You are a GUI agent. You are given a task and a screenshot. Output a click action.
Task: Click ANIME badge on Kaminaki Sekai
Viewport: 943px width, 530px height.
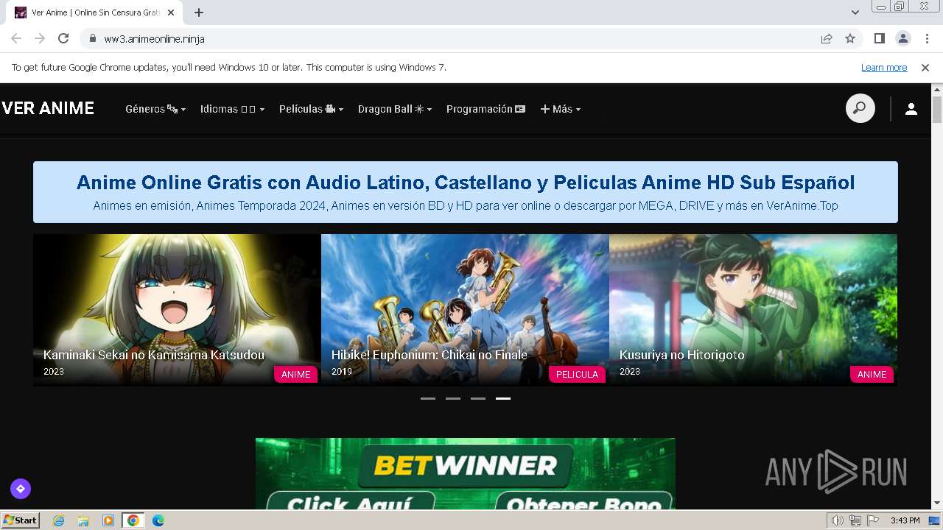(x=296, y=374)
